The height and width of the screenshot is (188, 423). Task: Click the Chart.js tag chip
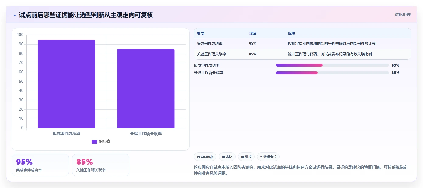205,157
